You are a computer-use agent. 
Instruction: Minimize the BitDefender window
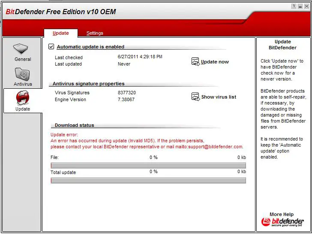[300, 6]
